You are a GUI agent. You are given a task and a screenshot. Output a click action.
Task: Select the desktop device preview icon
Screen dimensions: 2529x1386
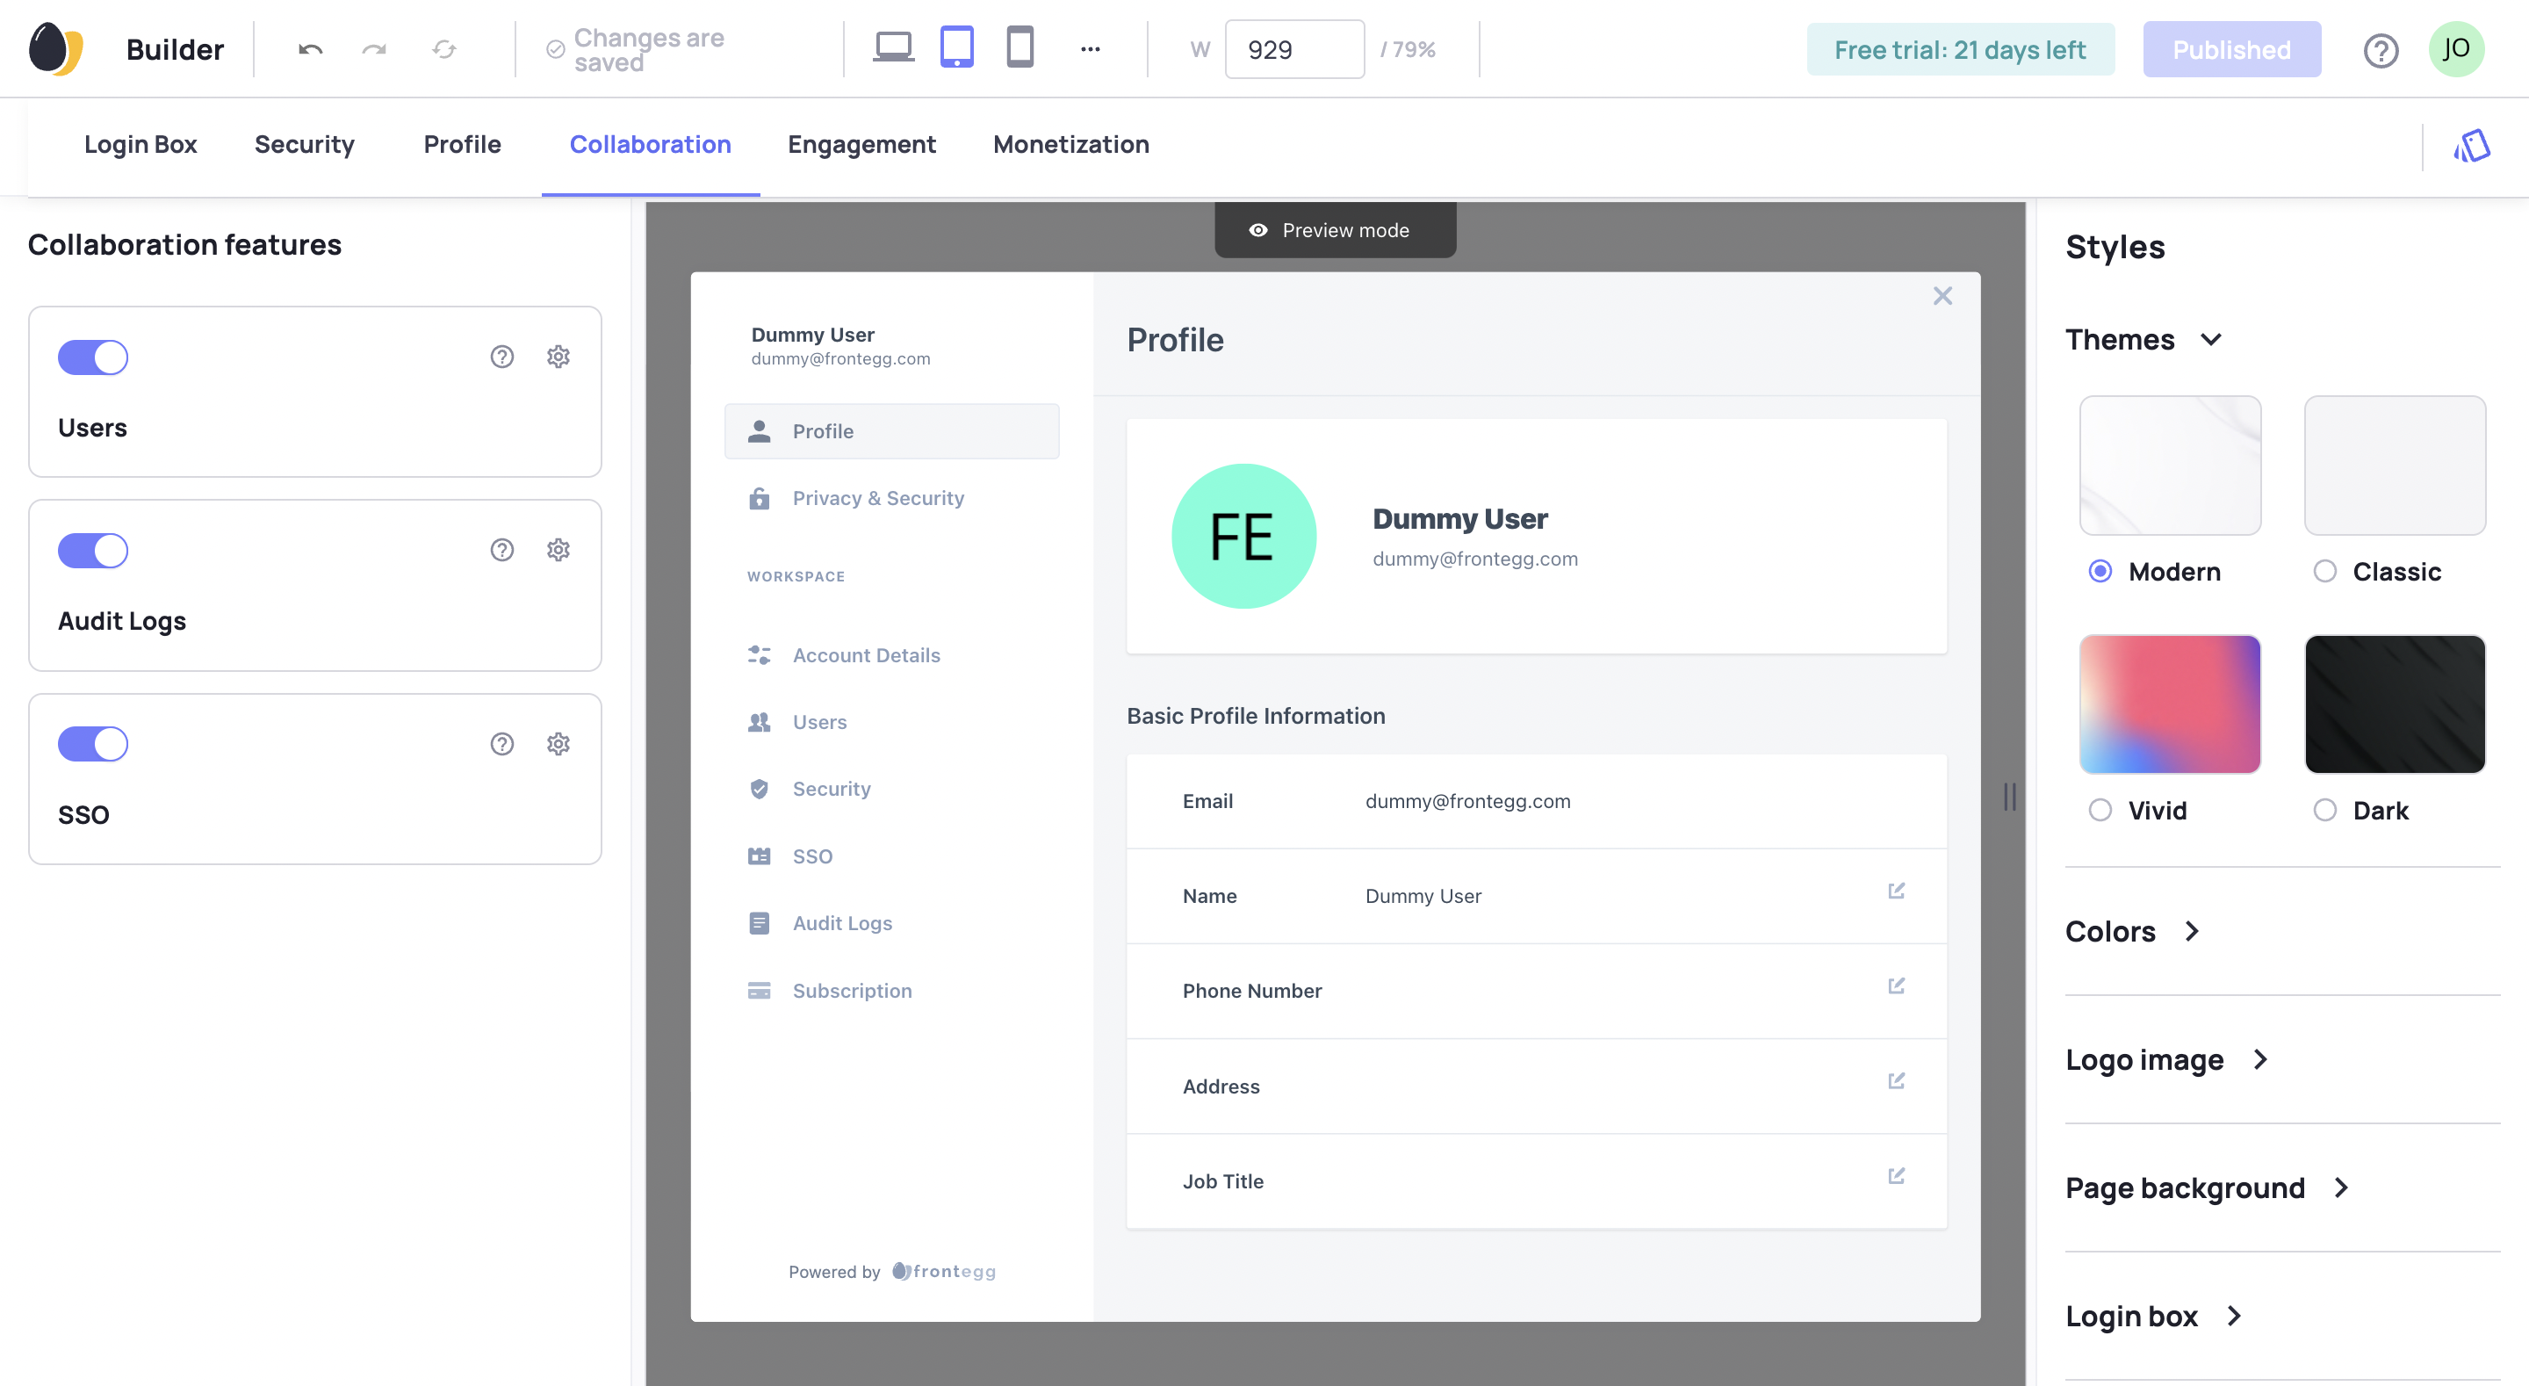click(892, 47)
